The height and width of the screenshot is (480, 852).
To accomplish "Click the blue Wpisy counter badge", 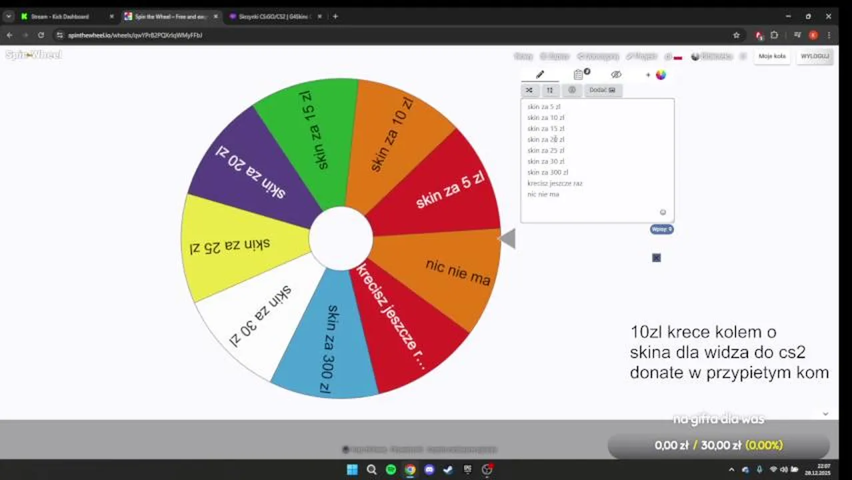I will [x=662, y=229].
